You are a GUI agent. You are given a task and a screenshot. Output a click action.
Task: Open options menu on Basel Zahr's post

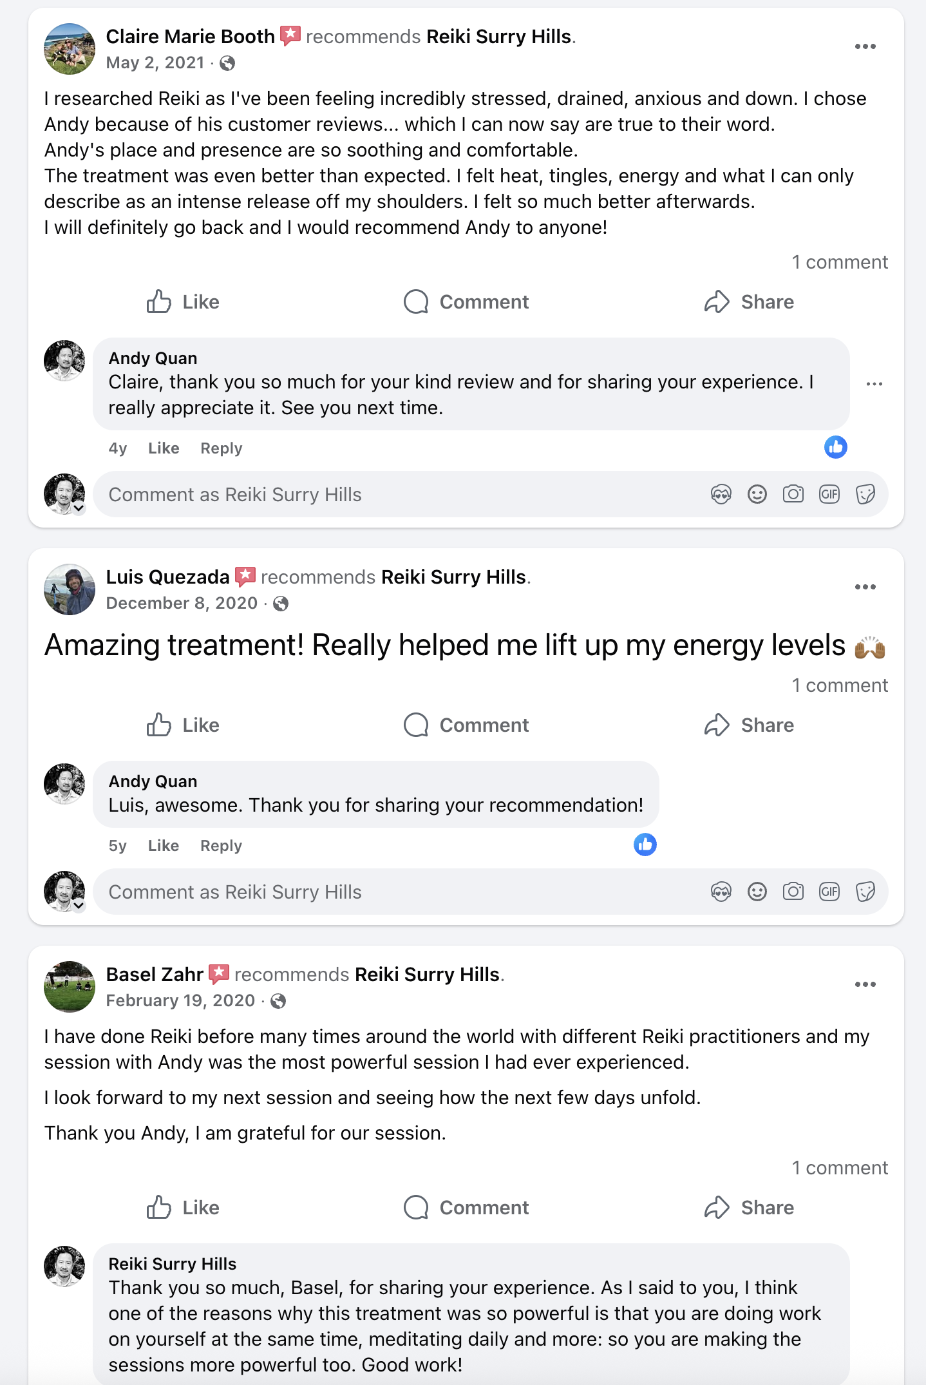point(865,984)
